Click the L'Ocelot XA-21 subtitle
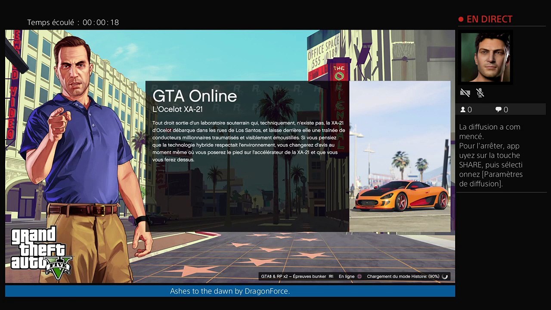The image size is (551, 310). [177, 109]
